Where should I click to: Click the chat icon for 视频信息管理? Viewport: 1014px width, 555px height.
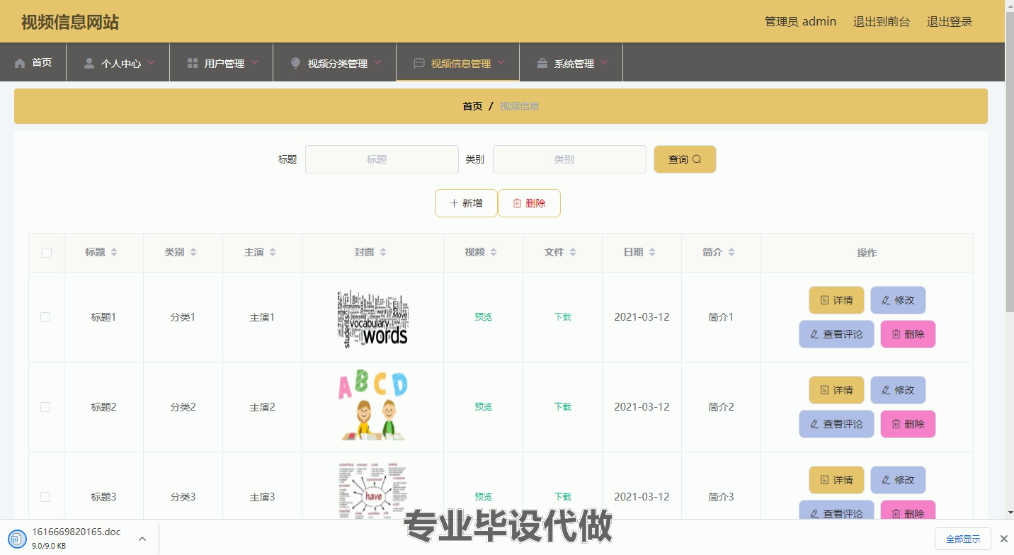[x=419, y=63]
